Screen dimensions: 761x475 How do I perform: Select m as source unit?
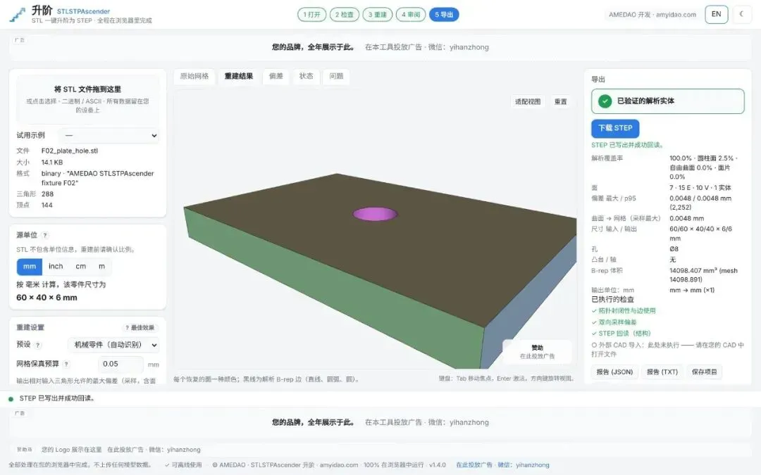102,267
